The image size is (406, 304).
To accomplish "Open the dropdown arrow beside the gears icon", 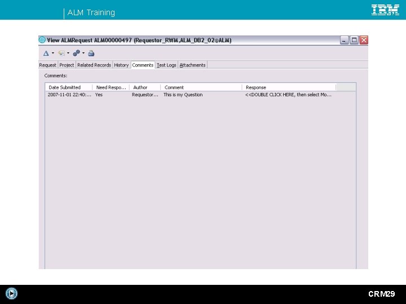I will point(83,53).
